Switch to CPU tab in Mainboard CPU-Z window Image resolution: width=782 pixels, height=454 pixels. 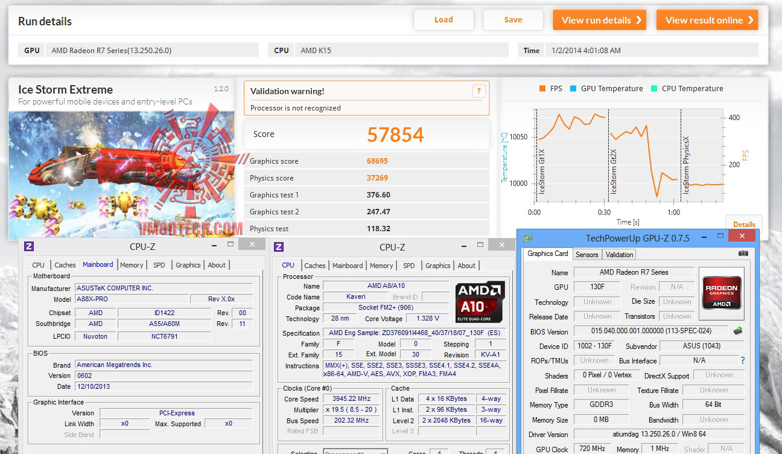[38, 265]
